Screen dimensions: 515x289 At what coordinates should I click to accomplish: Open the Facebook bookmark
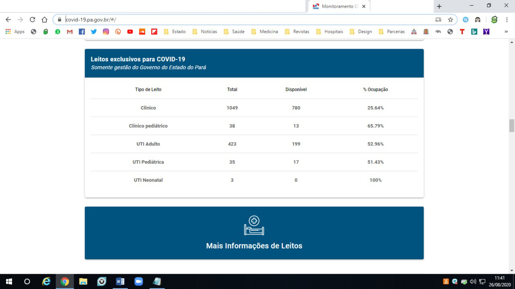tap(82, 32)
